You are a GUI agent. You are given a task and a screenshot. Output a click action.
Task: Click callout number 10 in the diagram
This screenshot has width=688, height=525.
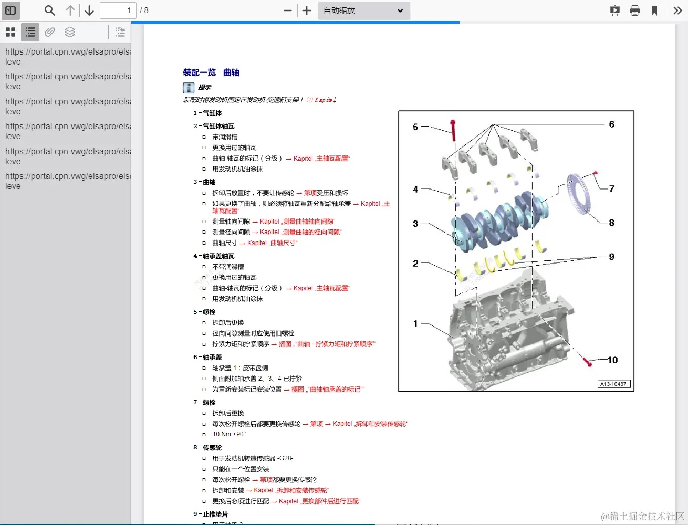click(612, 360)
